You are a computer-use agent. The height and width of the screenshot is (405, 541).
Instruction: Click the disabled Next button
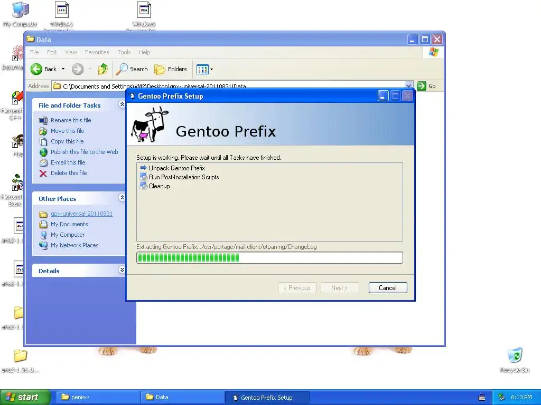pos(340,287)
